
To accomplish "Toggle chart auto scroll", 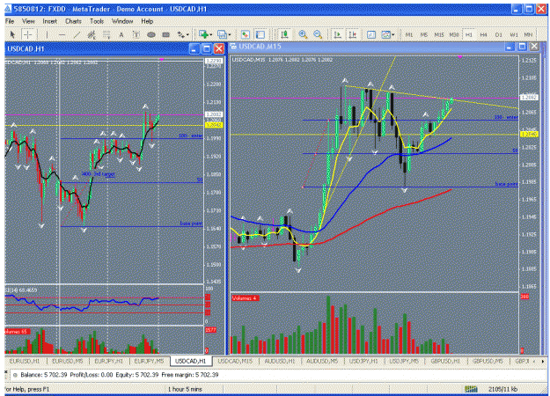I will [x=338, y=34].
